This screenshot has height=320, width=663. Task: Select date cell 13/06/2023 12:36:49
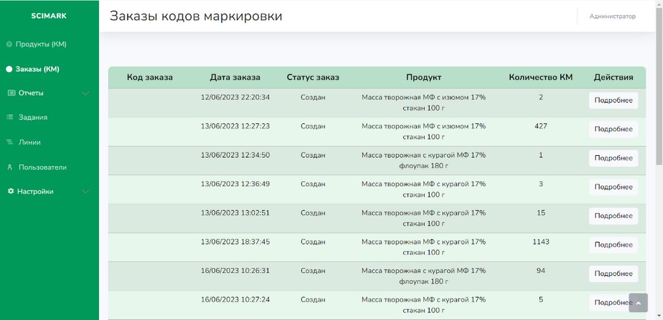(x=235, y=184)
